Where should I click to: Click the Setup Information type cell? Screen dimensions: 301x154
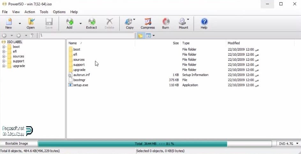pos(195,75)
